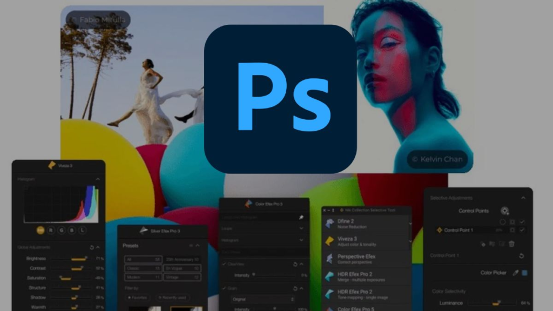Click the pin icon in Color Efex Pro
Screen dimensions: 553x311
[301, 217]
